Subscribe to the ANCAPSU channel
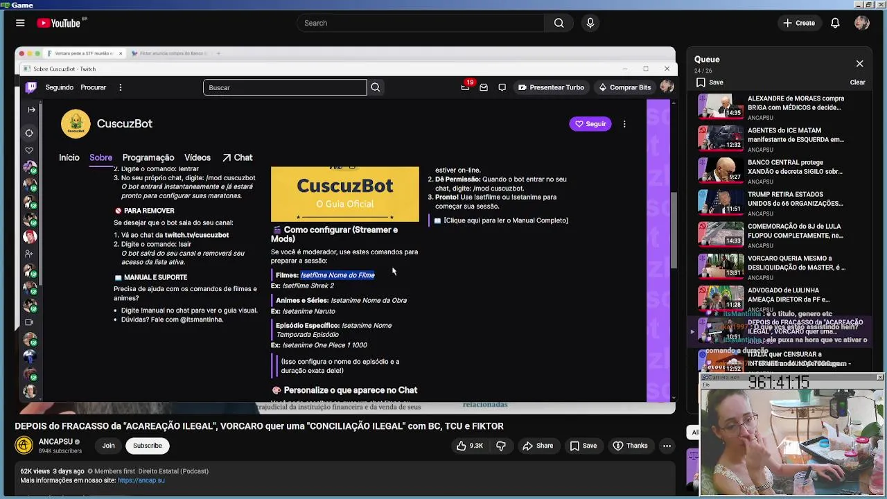887x499 pixels. pyautogui.click(x=148, y=446)
